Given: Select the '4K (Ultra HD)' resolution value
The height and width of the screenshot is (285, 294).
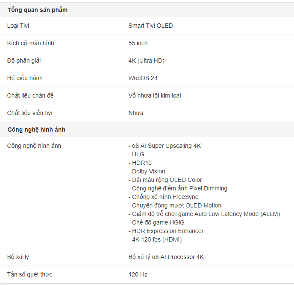Looking at the screenshot, I should click(147, 60).
